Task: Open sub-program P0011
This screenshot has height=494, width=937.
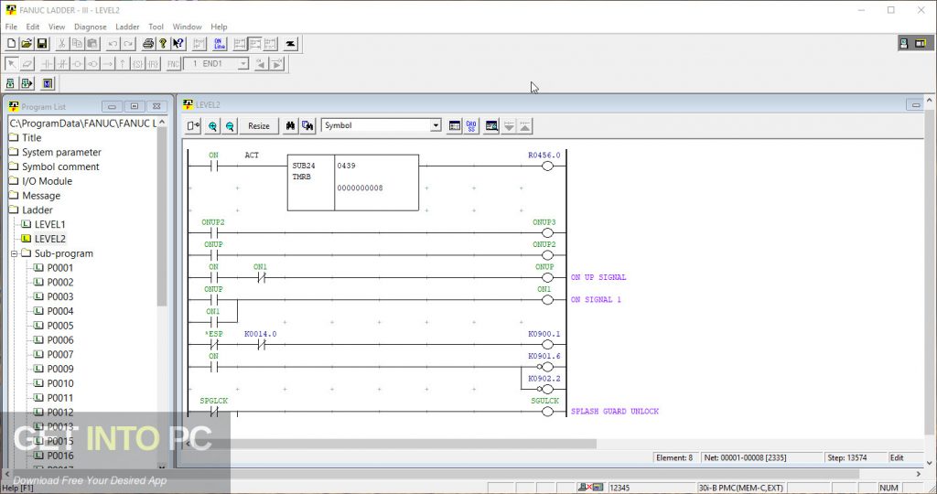Action: tap(59, 398)
